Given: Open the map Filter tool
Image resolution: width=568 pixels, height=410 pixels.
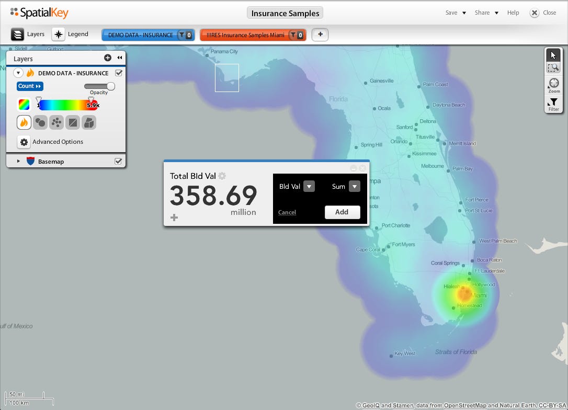Looking at the screenshot, I should (553, 104).
